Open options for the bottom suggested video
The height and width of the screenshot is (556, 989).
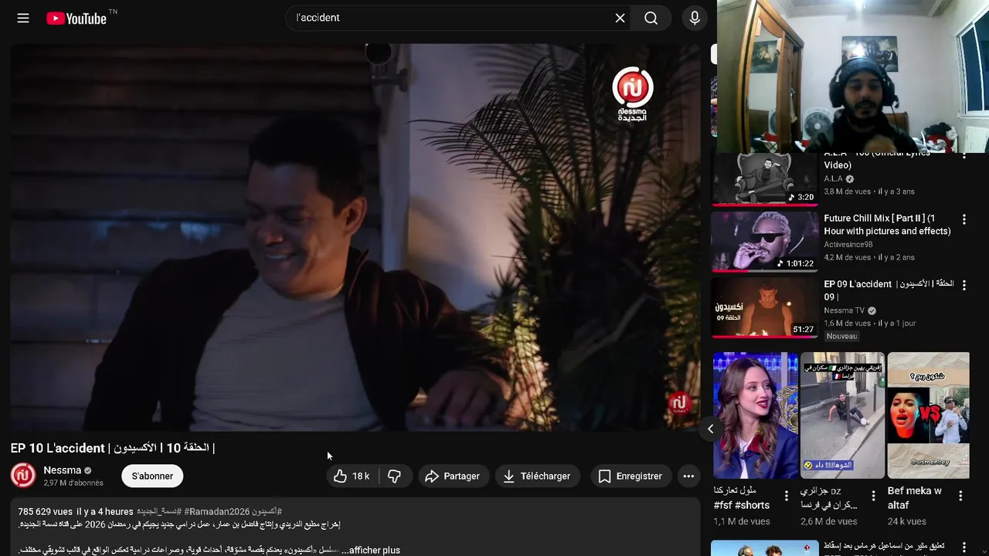(x=964, y=548)
